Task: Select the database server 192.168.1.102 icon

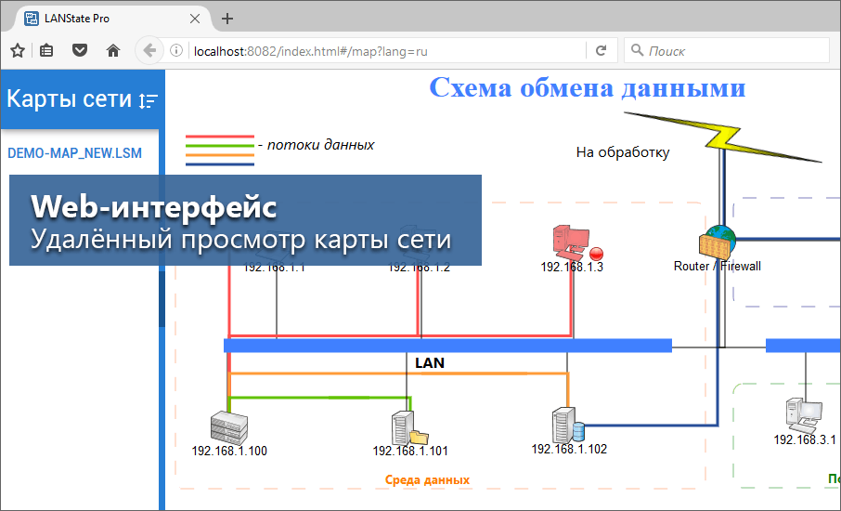Action: (568, 426)
